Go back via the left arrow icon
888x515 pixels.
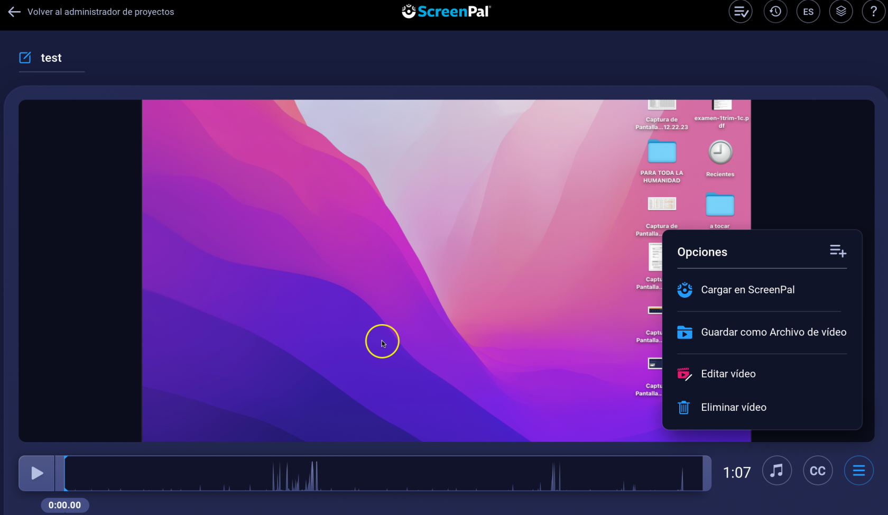14,12
